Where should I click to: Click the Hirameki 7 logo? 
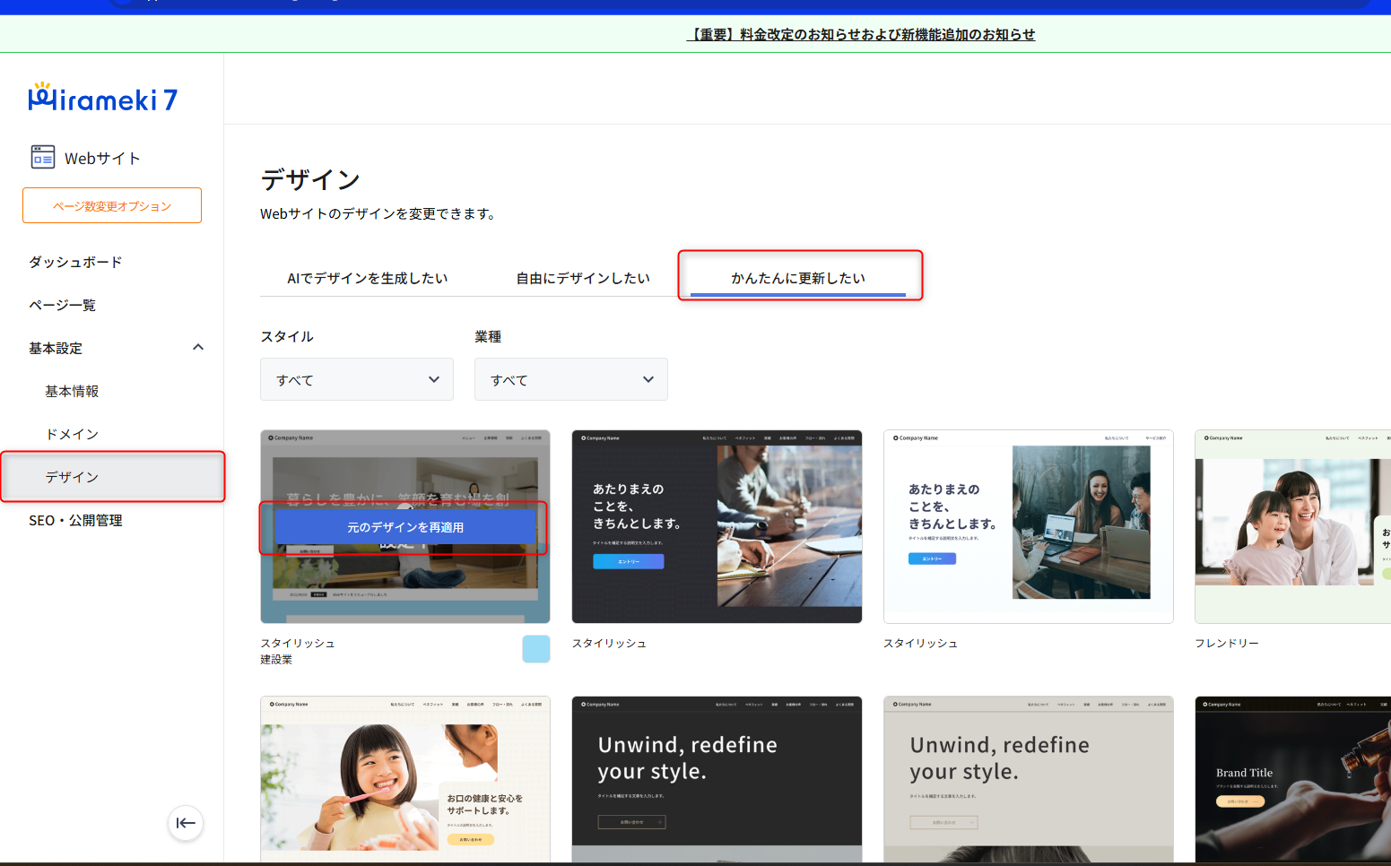click(103, 98)
